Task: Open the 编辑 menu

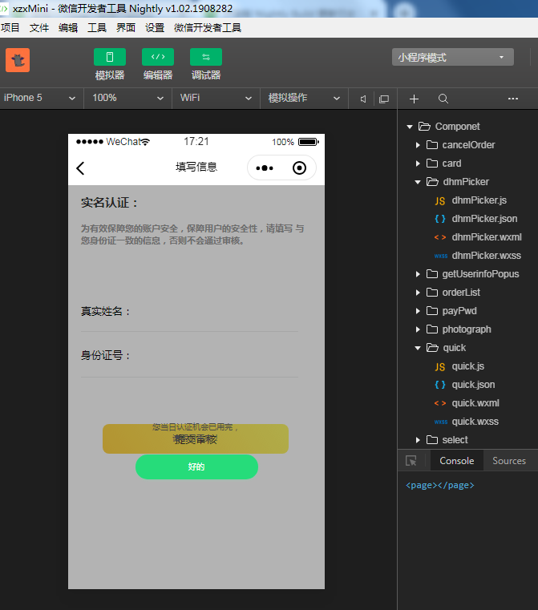Action: (68, 27)
